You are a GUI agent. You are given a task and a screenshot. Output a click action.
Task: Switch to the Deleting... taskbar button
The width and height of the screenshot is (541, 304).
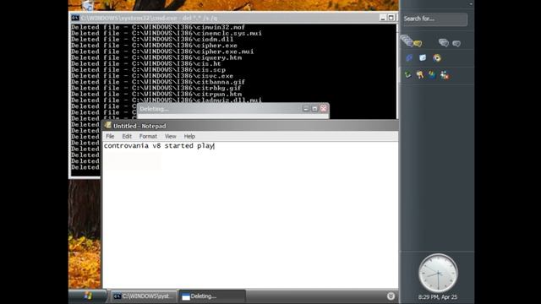[212, 296]
